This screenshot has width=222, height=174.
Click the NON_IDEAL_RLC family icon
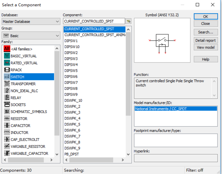pos(7,91)
